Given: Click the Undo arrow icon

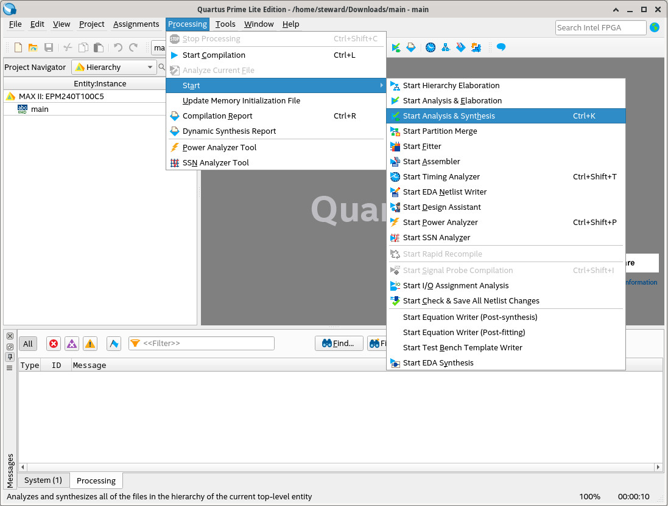Looking at the screenshot, I should pos(118,47).
